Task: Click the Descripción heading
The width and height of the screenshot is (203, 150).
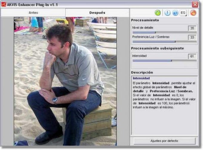Action: [142, 72]
